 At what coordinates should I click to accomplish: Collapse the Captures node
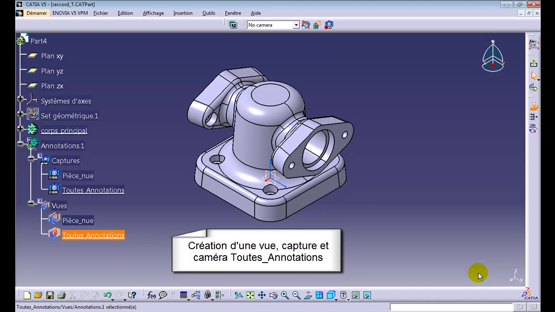(x=31, y=159)
